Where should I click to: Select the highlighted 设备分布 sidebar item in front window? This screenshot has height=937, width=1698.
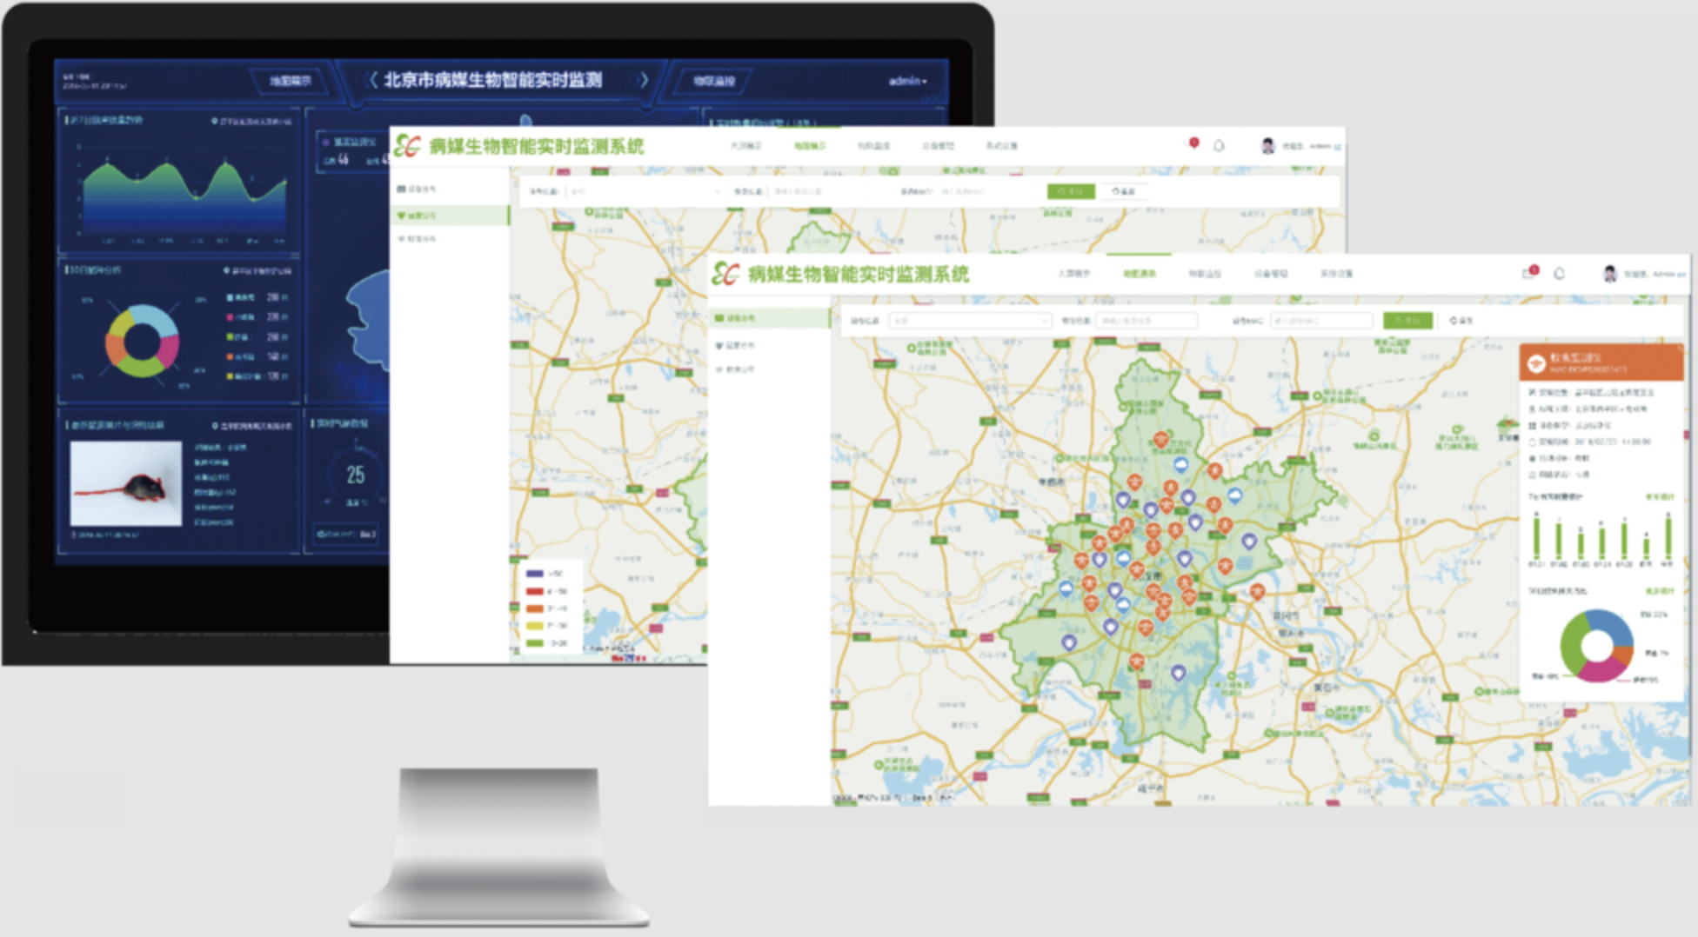click(x=770, y=318)
